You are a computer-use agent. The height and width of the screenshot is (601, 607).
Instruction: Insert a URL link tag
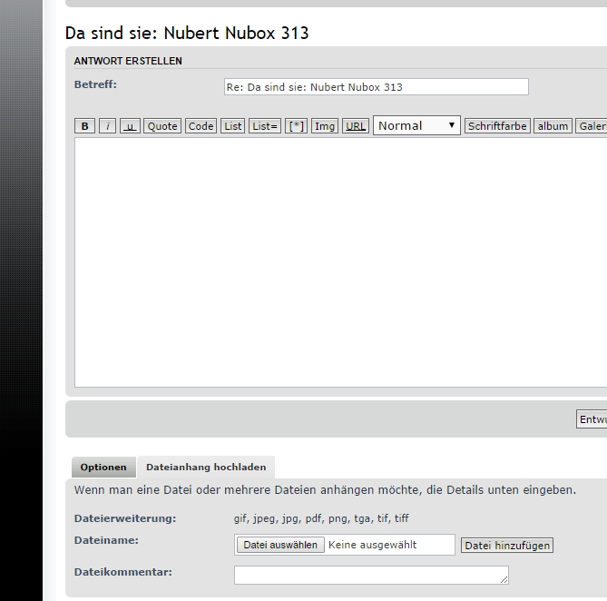[356, 126]
